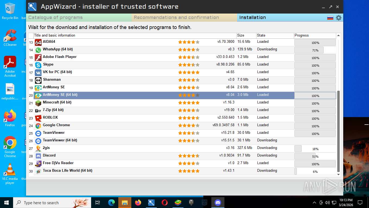
Task: Sort list by the Progress column
Action: point(315,35)
